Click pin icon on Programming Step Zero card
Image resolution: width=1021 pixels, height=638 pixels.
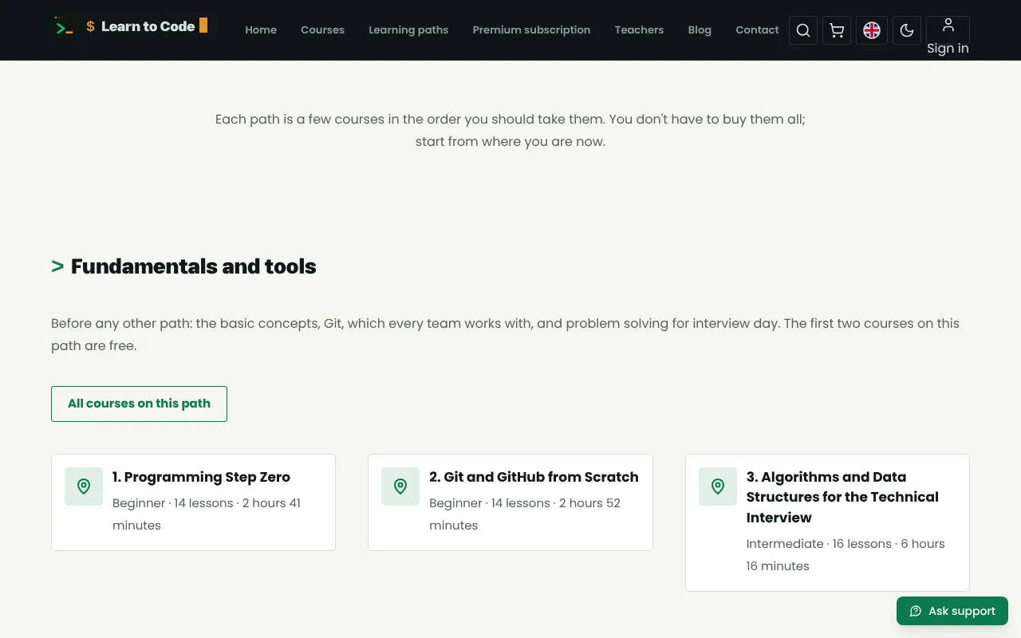click(x=84, y=486)
